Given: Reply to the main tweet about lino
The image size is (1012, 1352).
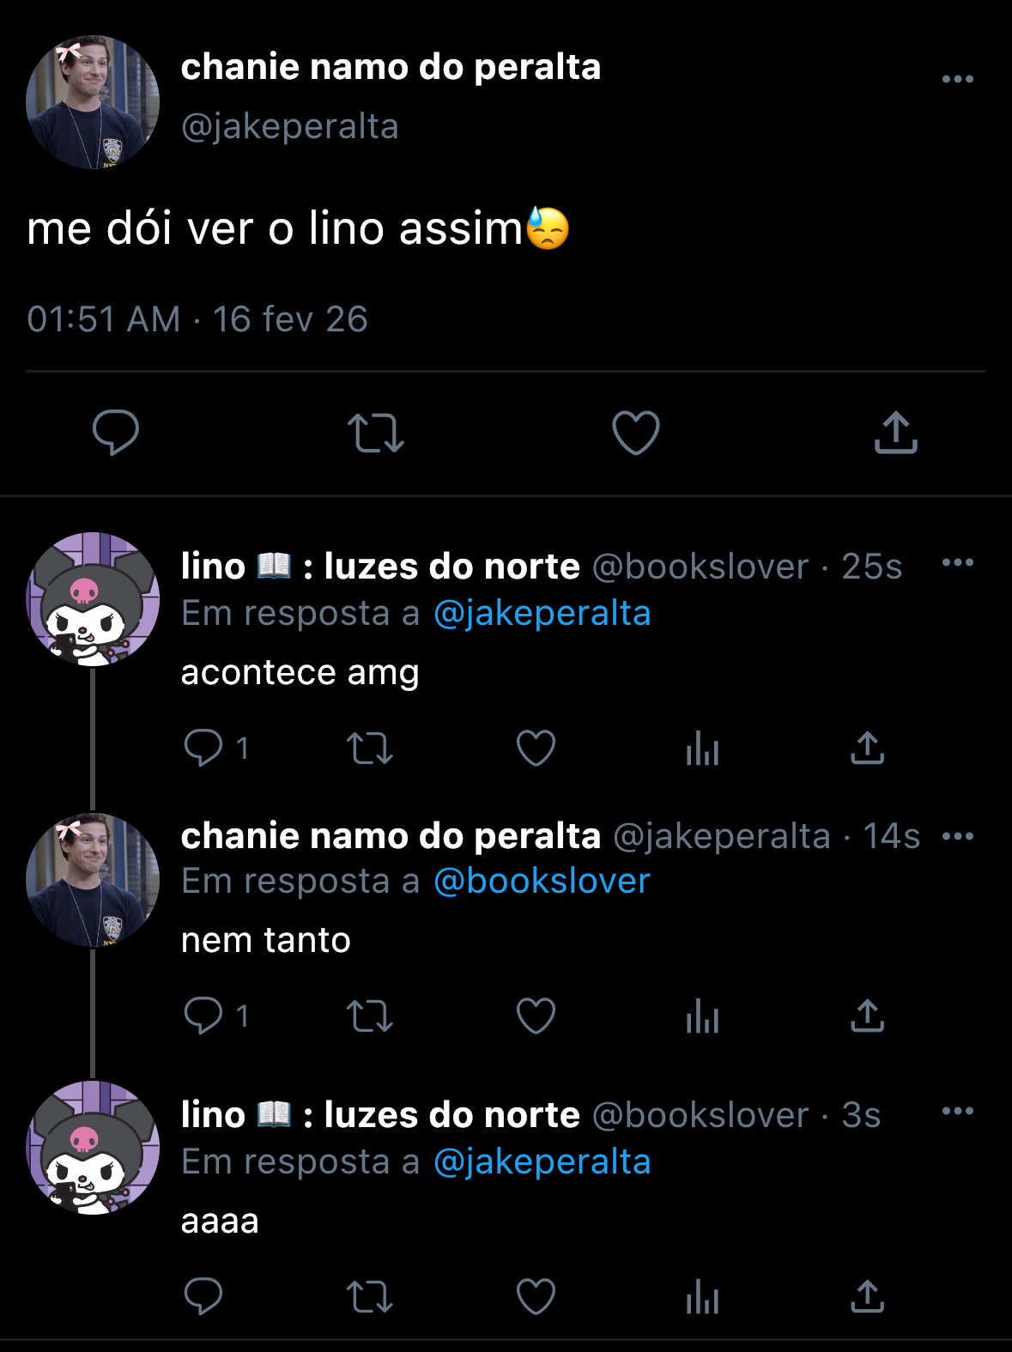Looking at the screenshot, I should [116, 432].
